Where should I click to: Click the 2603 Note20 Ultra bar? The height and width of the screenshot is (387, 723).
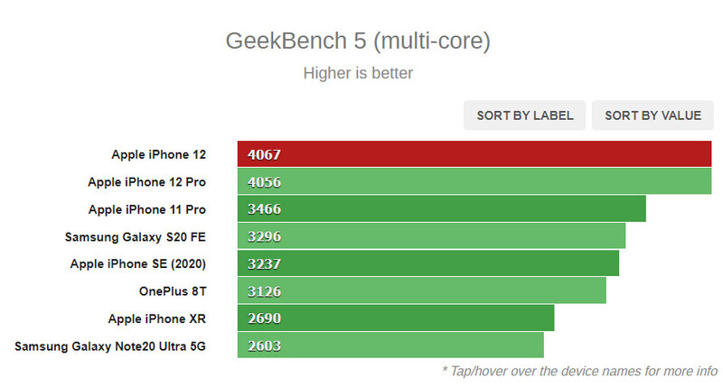coord(390,346)
